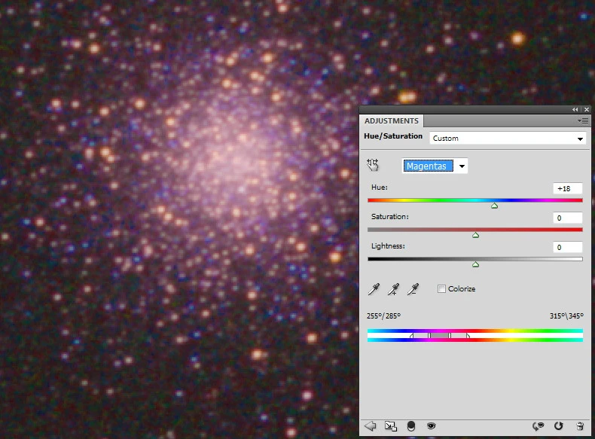Switch panel to expanded view icon
Image resolution: width=595 pixels, height=439 pixels.
click(390, 426)
